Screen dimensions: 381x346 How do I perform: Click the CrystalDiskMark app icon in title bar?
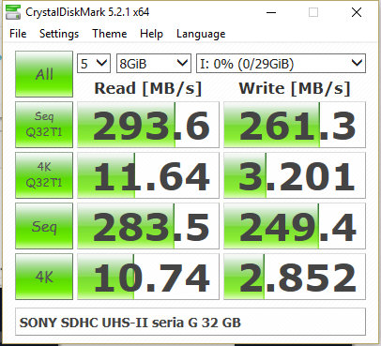click(13, 12)
